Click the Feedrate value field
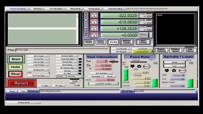The height and width of the screenshot is (114, 203). pos(141,79)
